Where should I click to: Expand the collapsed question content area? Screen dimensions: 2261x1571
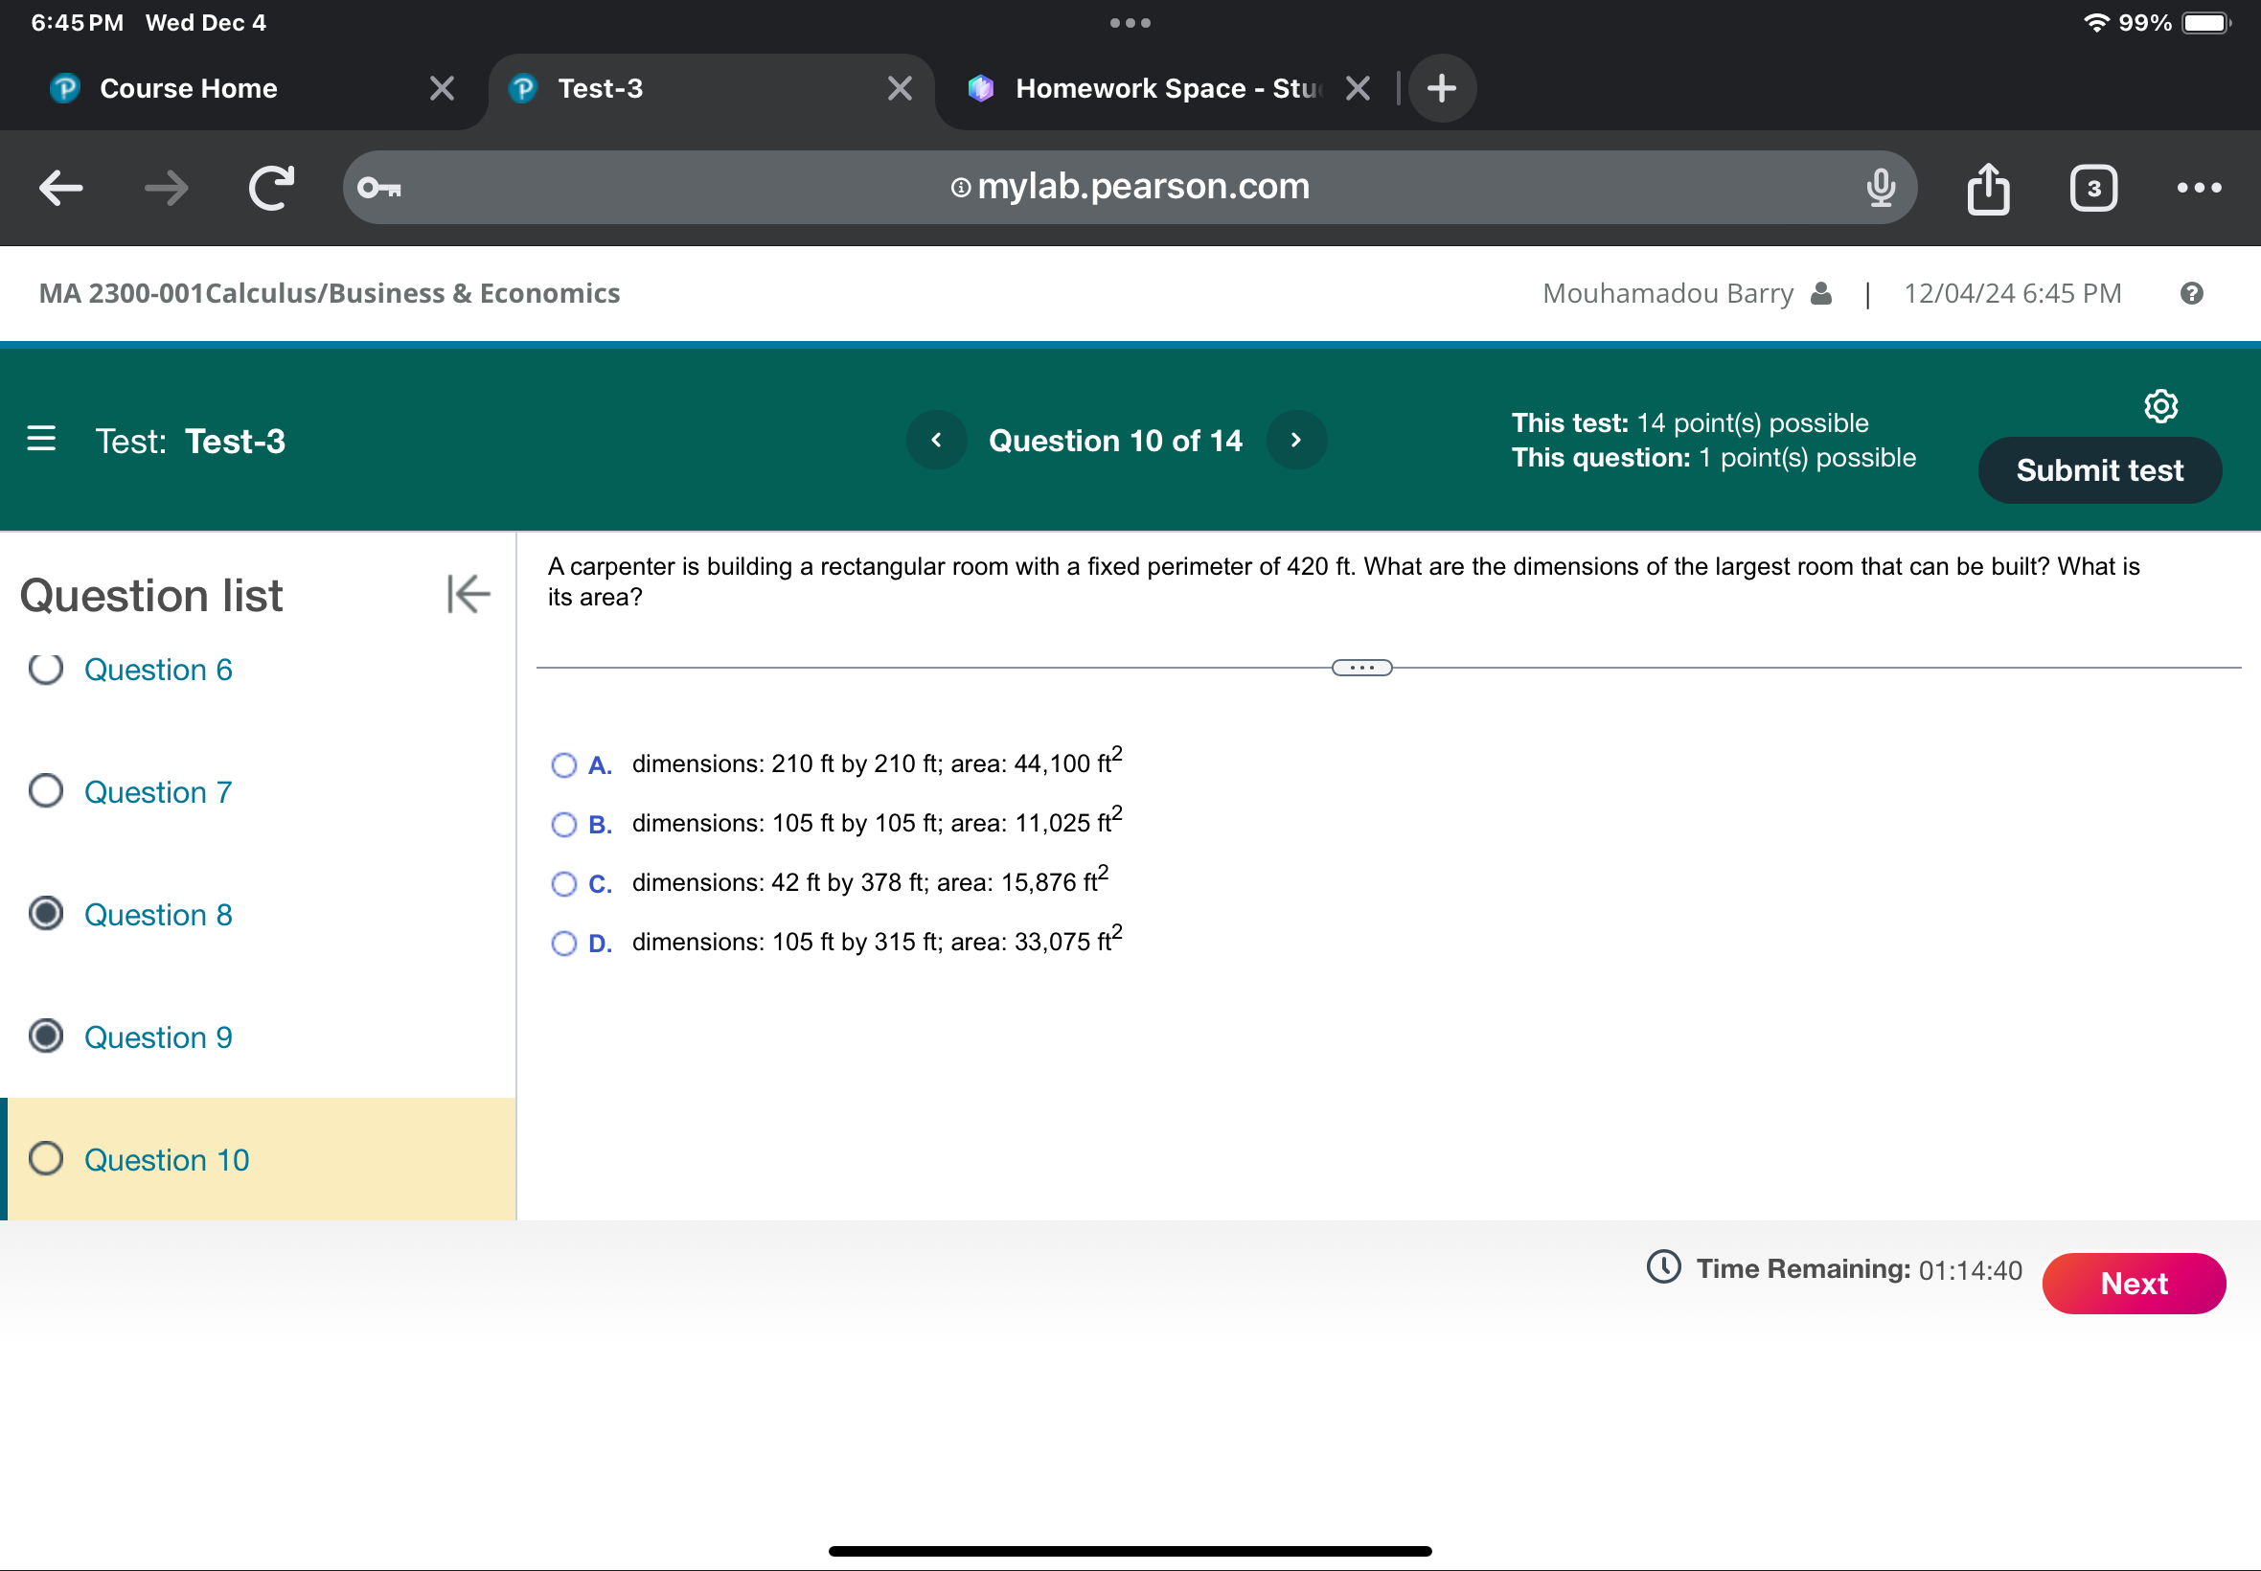pyautogui.click(x=1364, y=666)
